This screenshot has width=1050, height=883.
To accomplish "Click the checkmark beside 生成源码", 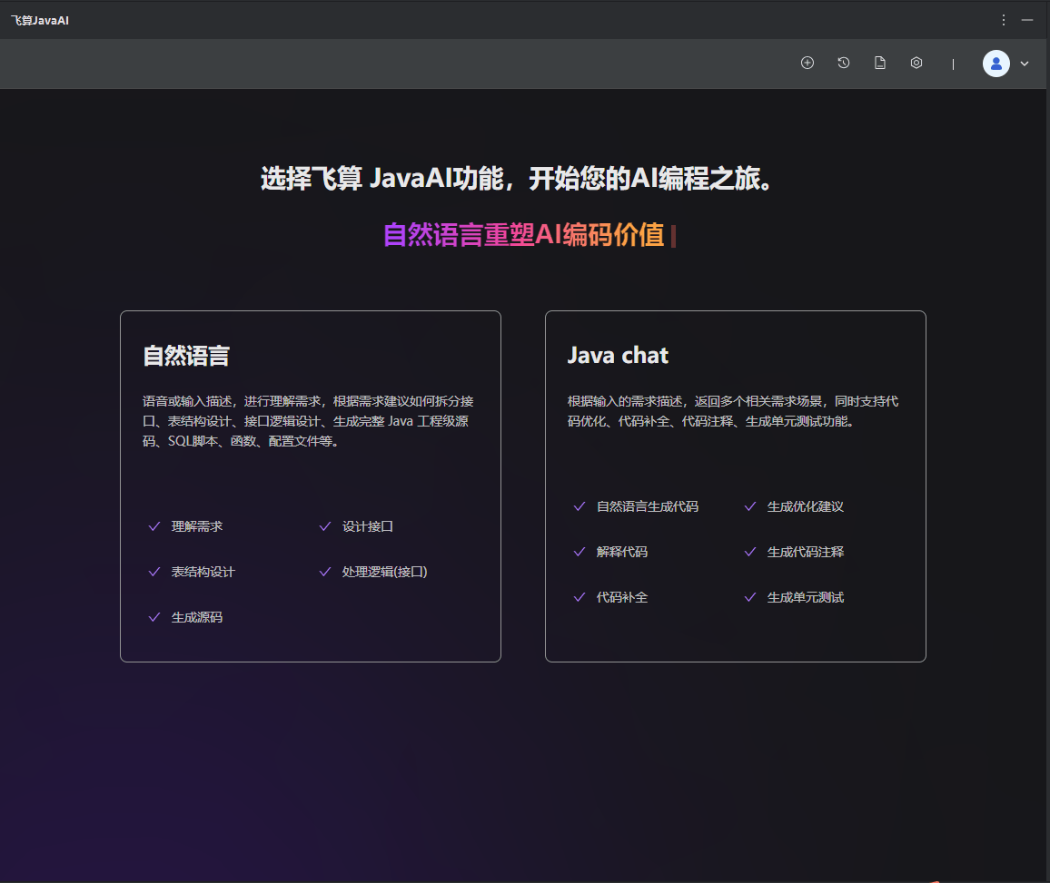I will click(154, 617).
